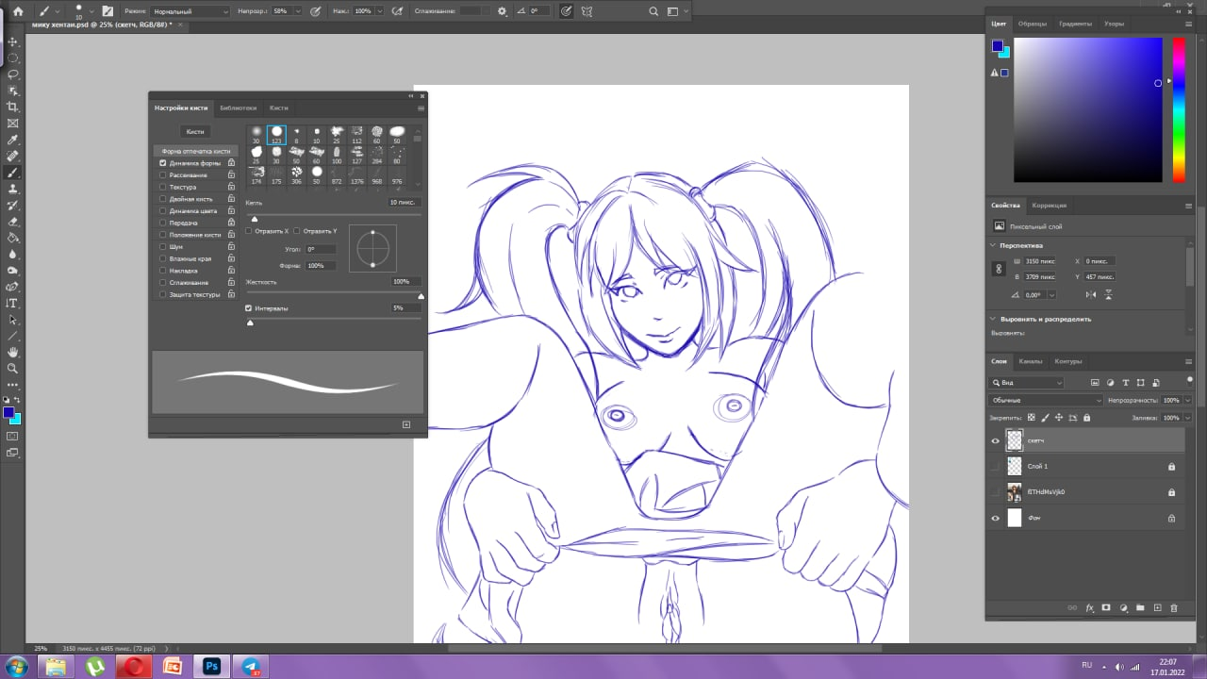Enable the Рассеивание checkbox

[x=163, y=174]
